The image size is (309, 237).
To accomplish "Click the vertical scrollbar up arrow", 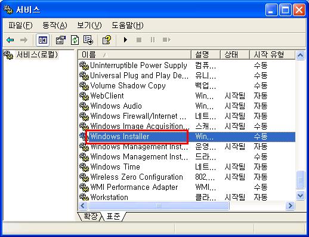I will [300, 56].
